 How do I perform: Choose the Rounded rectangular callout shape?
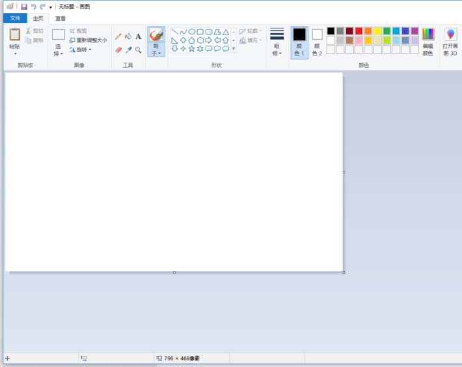(x=209, y=48)
